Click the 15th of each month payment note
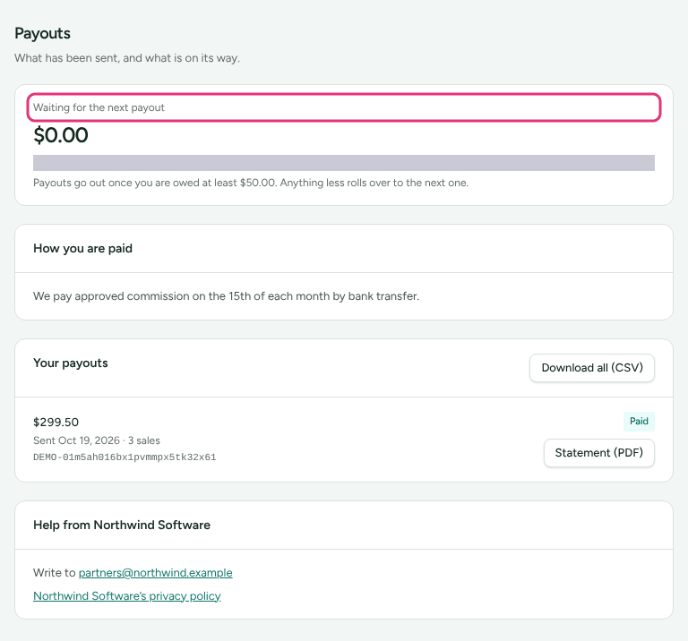The height and width of the screenshot is (641, 688). [226, 296]
